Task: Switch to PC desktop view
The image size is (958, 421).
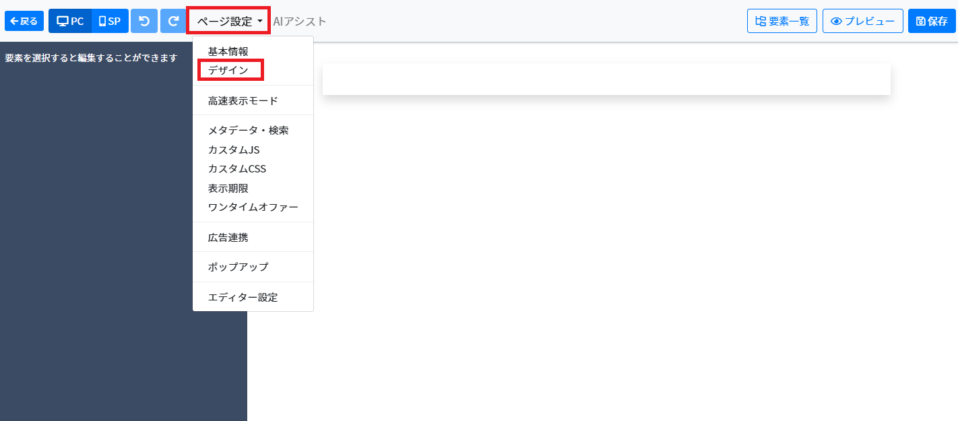Action: tap(70, 21)
